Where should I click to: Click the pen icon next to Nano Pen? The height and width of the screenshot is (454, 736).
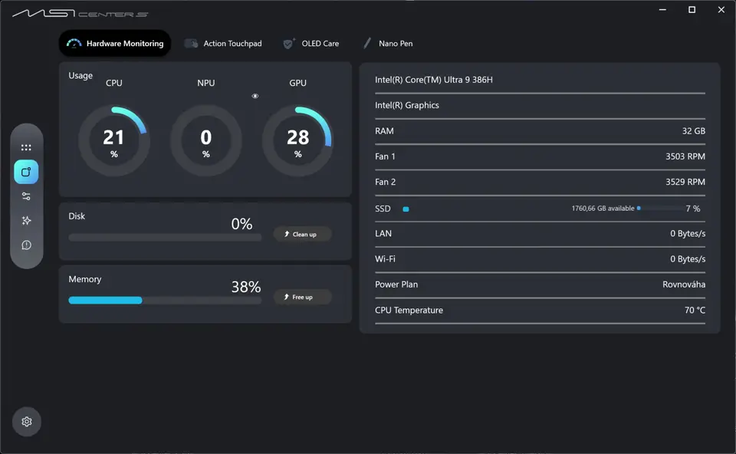368,43
